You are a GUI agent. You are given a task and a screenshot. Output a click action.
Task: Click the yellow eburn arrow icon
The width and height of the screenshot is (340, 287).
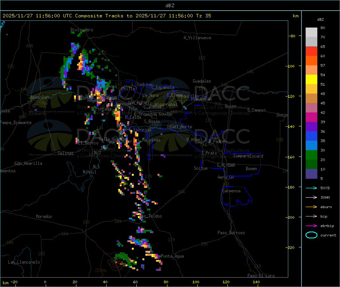click(x=311, y=207)
